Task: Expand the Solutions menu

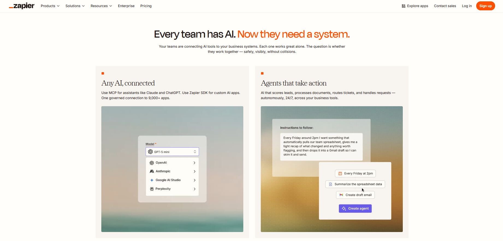Action: click(75, 6)
